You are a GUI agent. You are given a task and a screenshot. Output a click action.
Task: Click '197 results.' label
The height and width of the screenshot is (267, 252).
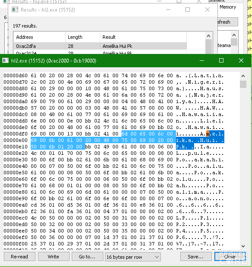click(x=25, y=26)
